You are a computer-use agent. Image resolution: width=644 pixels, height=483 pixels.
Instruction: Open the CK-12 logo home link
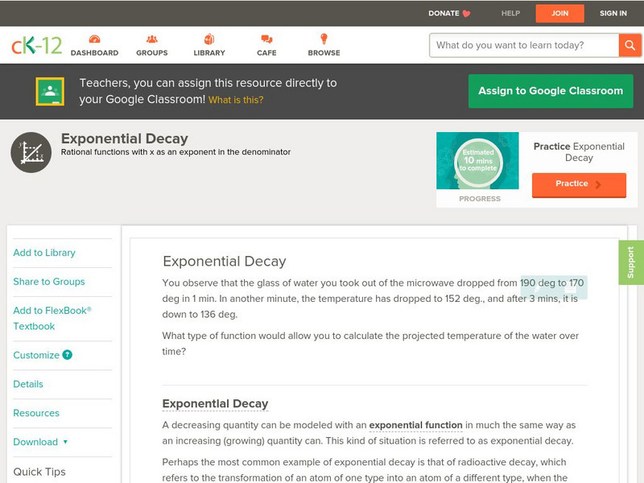(x=36, y=46)
